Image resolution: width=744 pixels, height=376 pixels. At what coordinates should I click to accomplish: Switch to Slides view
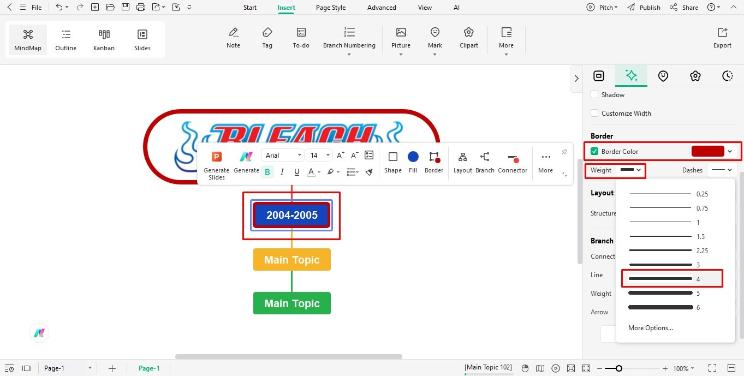(x=142, y=40)
